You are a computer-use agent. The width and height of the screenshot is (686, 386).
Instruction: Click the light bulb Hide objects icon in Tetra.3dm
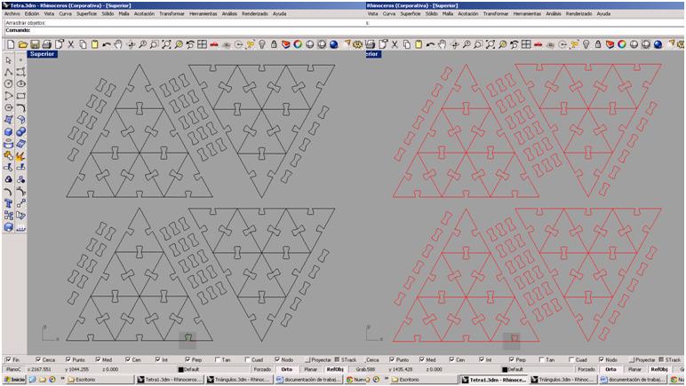tap(262, 44)
